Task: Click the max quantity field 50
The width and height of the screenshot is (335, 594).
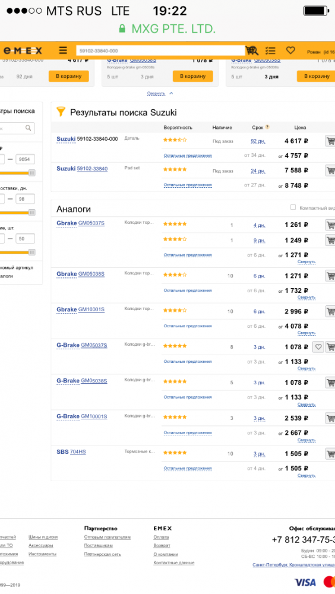Action: click(25, 239)
